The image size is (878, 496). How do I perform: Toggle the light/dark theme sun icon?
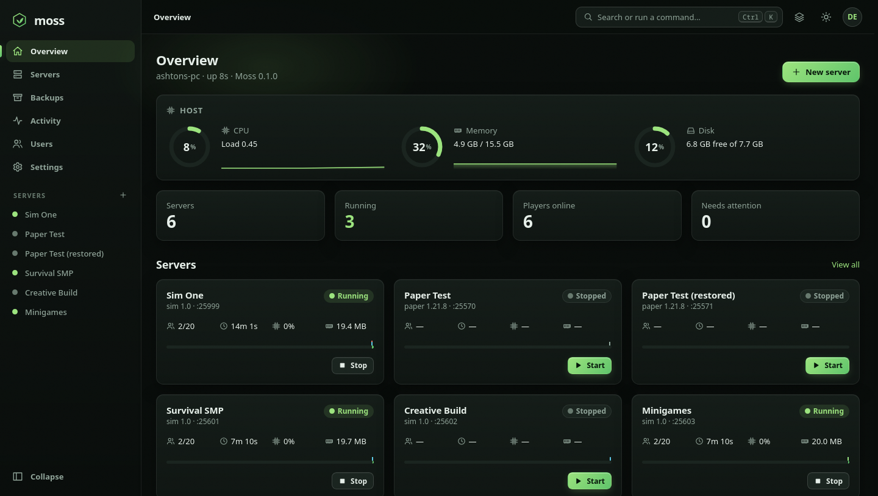[826, 17]
